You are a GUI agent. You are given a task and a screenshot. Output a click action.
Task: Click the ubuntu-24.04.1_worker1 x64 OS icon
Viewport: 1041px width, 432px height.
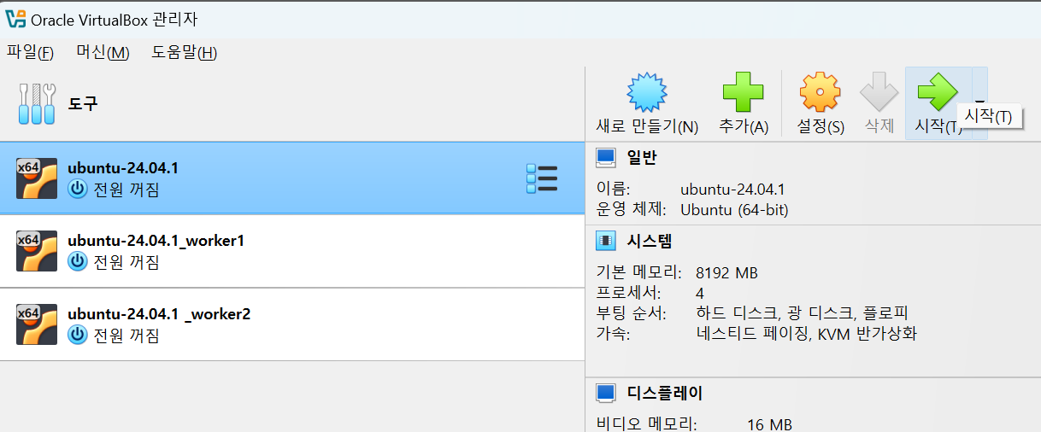(37, 251)
